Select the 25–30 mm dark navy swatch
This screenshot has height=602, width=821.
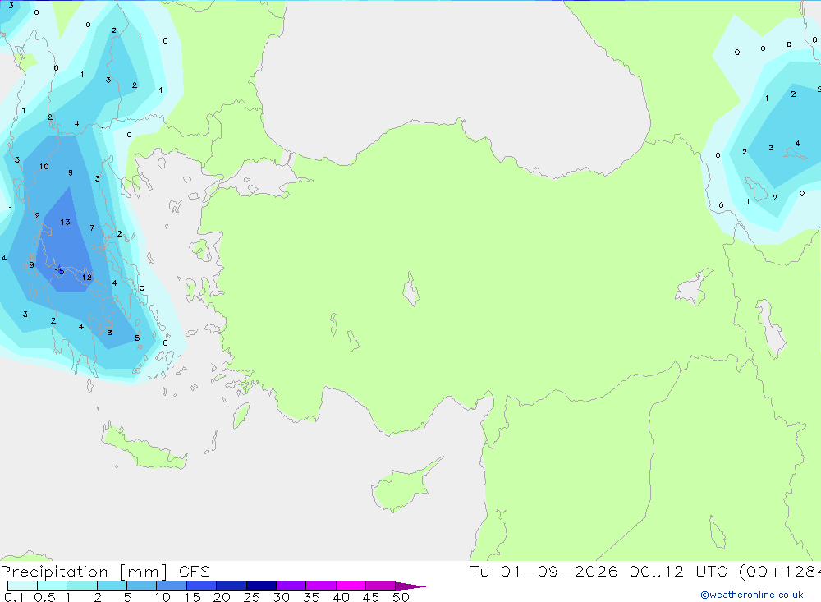click(261, 586)
